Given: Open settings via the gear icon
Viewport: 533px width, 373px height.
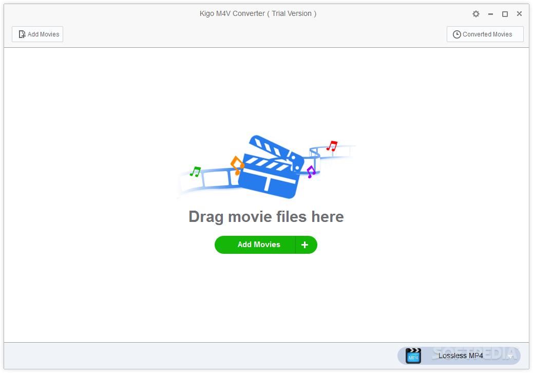Looking at the screenshot, I should tap(476, 14).
